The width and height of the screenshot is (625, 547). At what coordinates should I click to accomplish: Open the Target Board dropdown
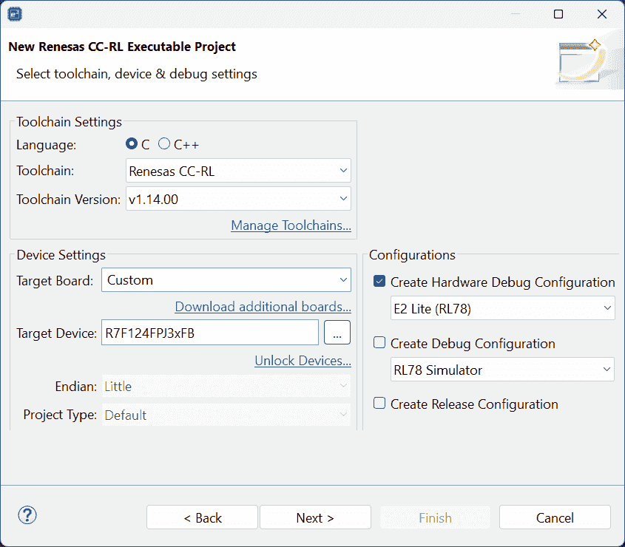226,280
